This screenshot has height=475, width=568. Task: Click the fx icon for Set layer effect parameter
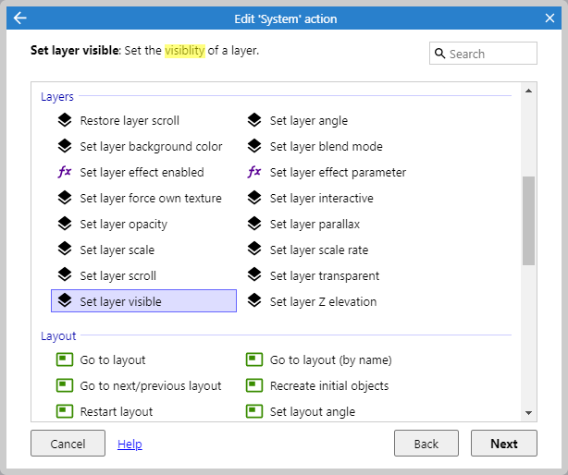(x=254, y=172)
